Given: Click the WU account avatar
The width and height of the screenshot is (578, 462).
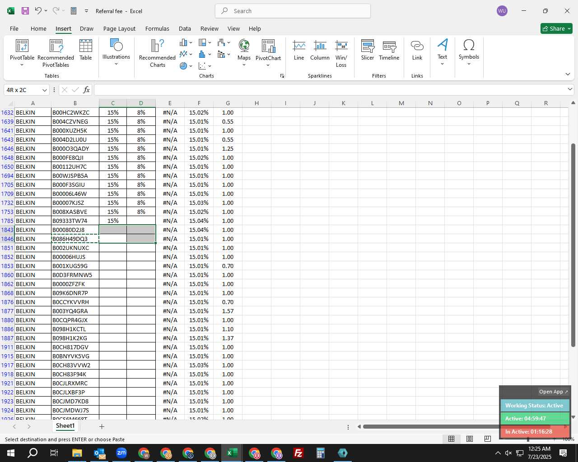Looking at the screenshot, I should (502, 11).
